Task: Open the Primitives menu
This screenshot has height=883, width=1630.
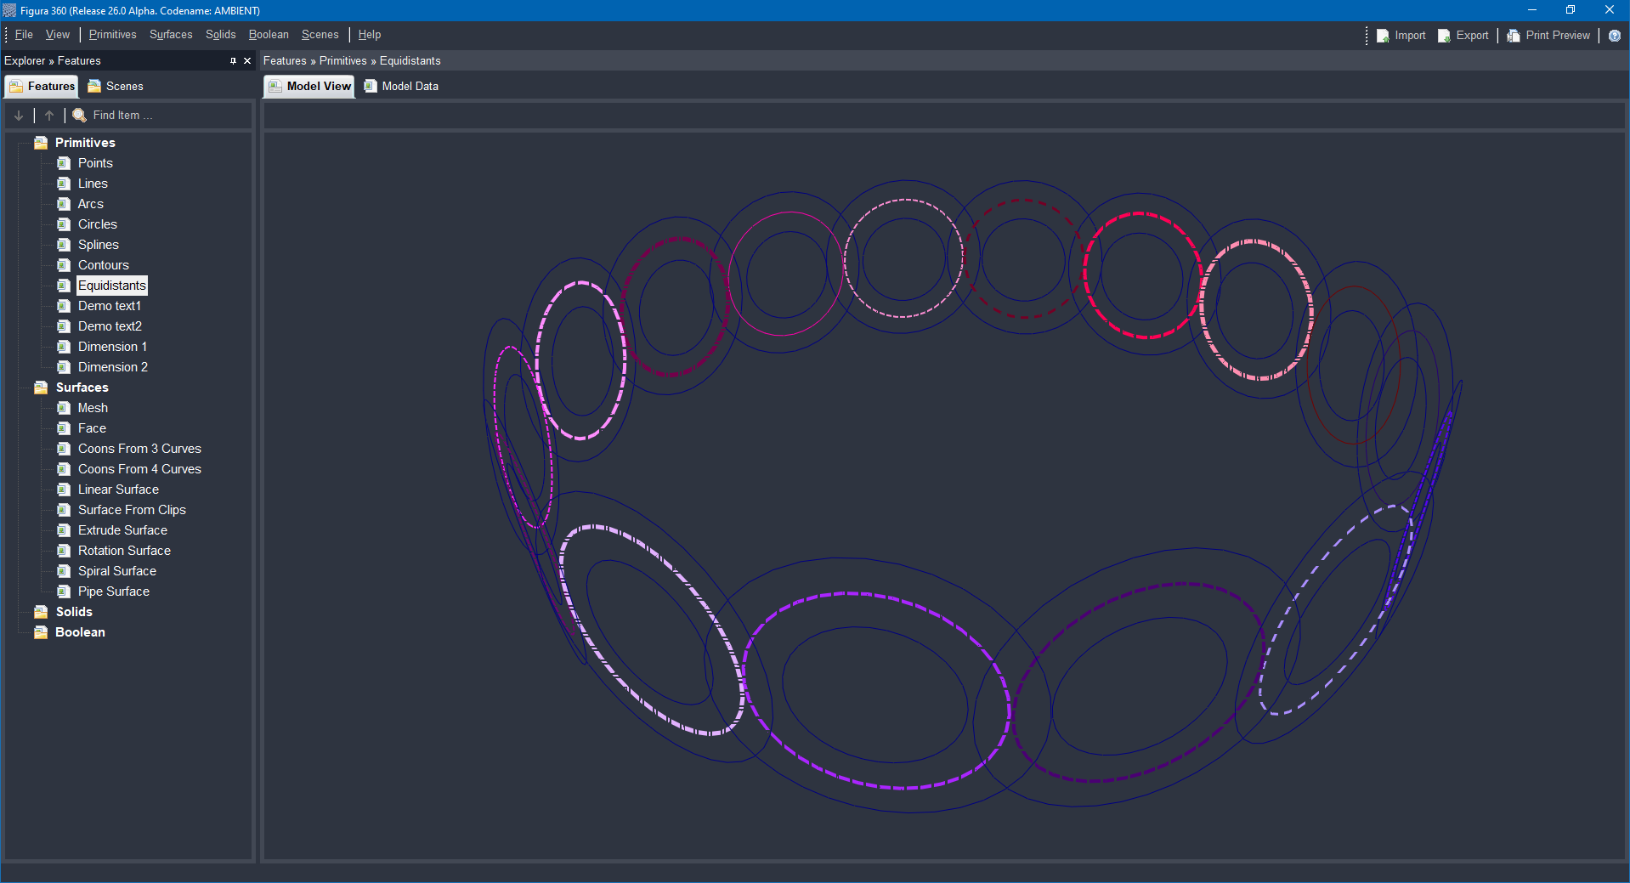Action: pos(111,34)
